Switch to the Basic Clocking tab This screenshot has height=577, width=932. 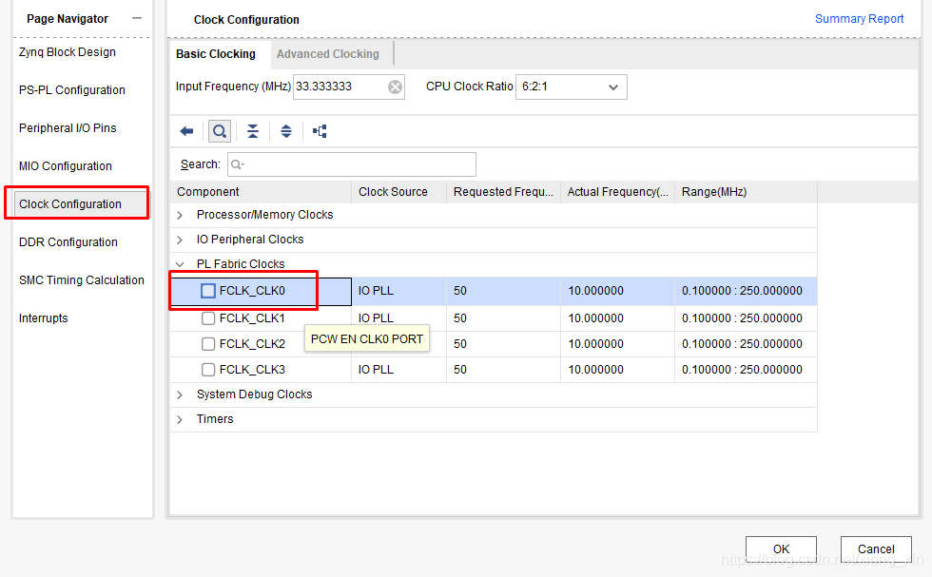(215, 54)
